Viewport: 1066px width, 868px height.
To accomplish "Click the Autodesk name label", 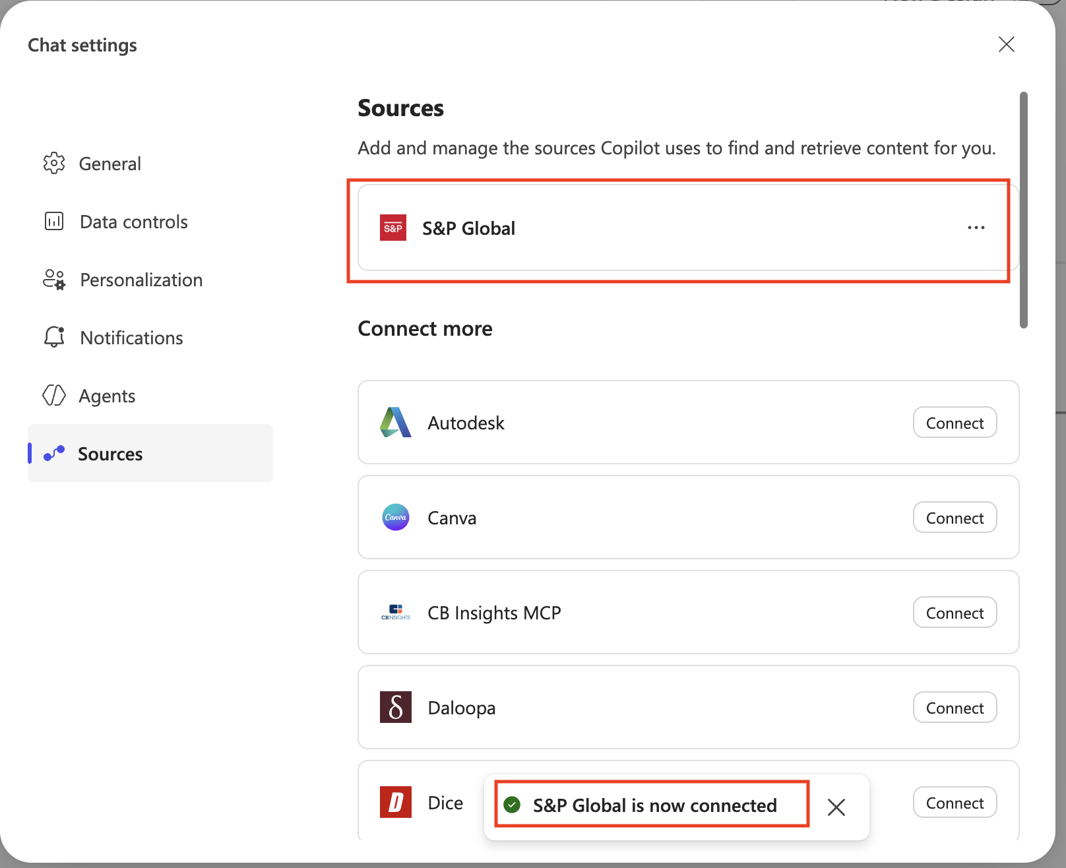I will pyautogui.click(x=466, y=423).
